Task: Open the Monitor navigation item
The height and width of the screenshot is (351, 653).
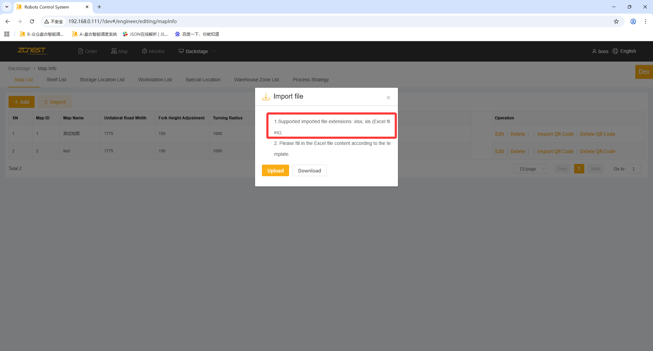Action: click(153, 51)
